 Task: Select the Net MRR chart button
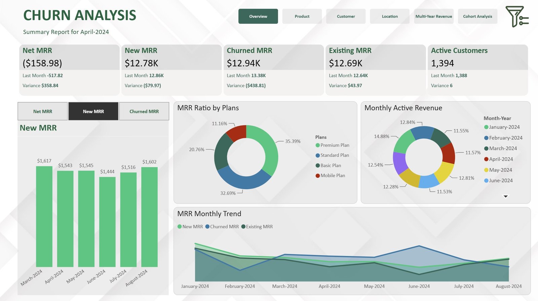(43, 111)
